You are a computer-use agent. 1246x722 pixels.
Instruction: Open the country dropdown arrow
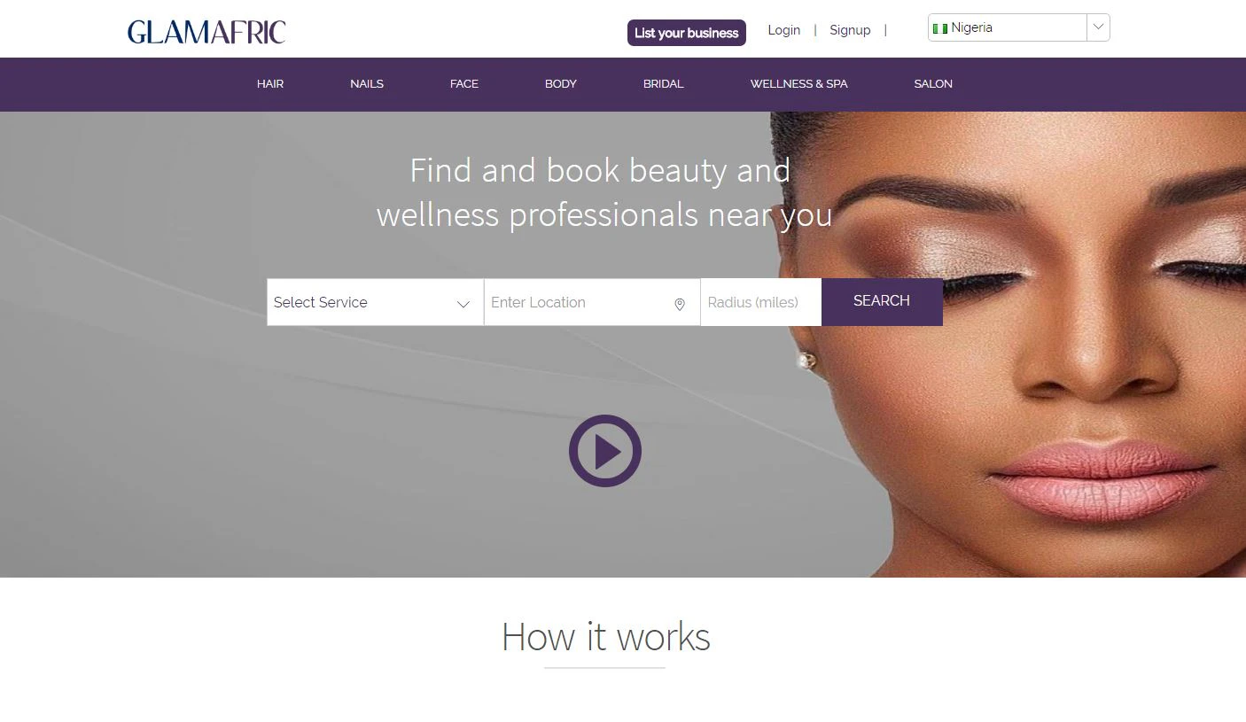(1098, 27)
